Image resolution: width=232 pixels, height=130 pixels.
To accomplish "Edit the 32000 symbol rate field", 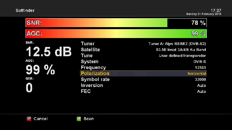I will click(200, 79).
